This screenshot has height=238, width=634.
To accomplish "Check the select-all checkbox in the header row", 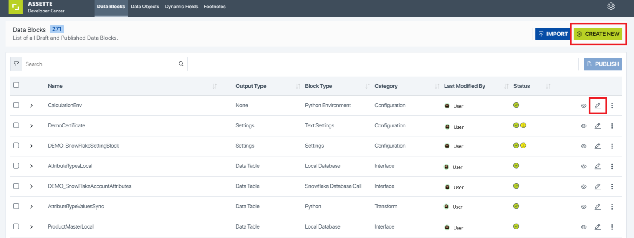I will pos(16,85).
